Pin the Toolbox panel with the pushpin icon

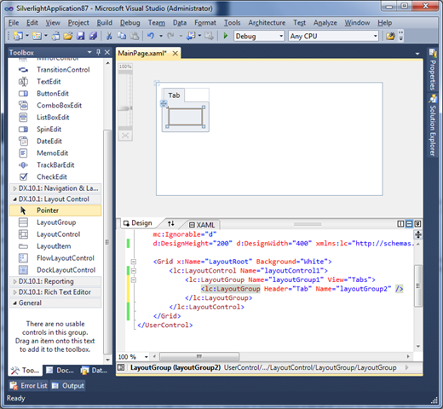[98, 52]
